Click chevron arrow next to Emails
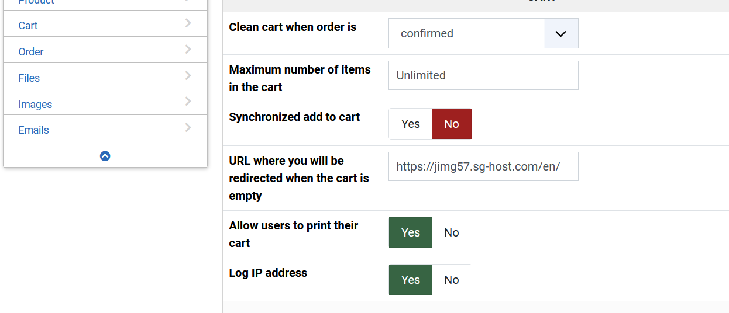 (x=188, y=128)
